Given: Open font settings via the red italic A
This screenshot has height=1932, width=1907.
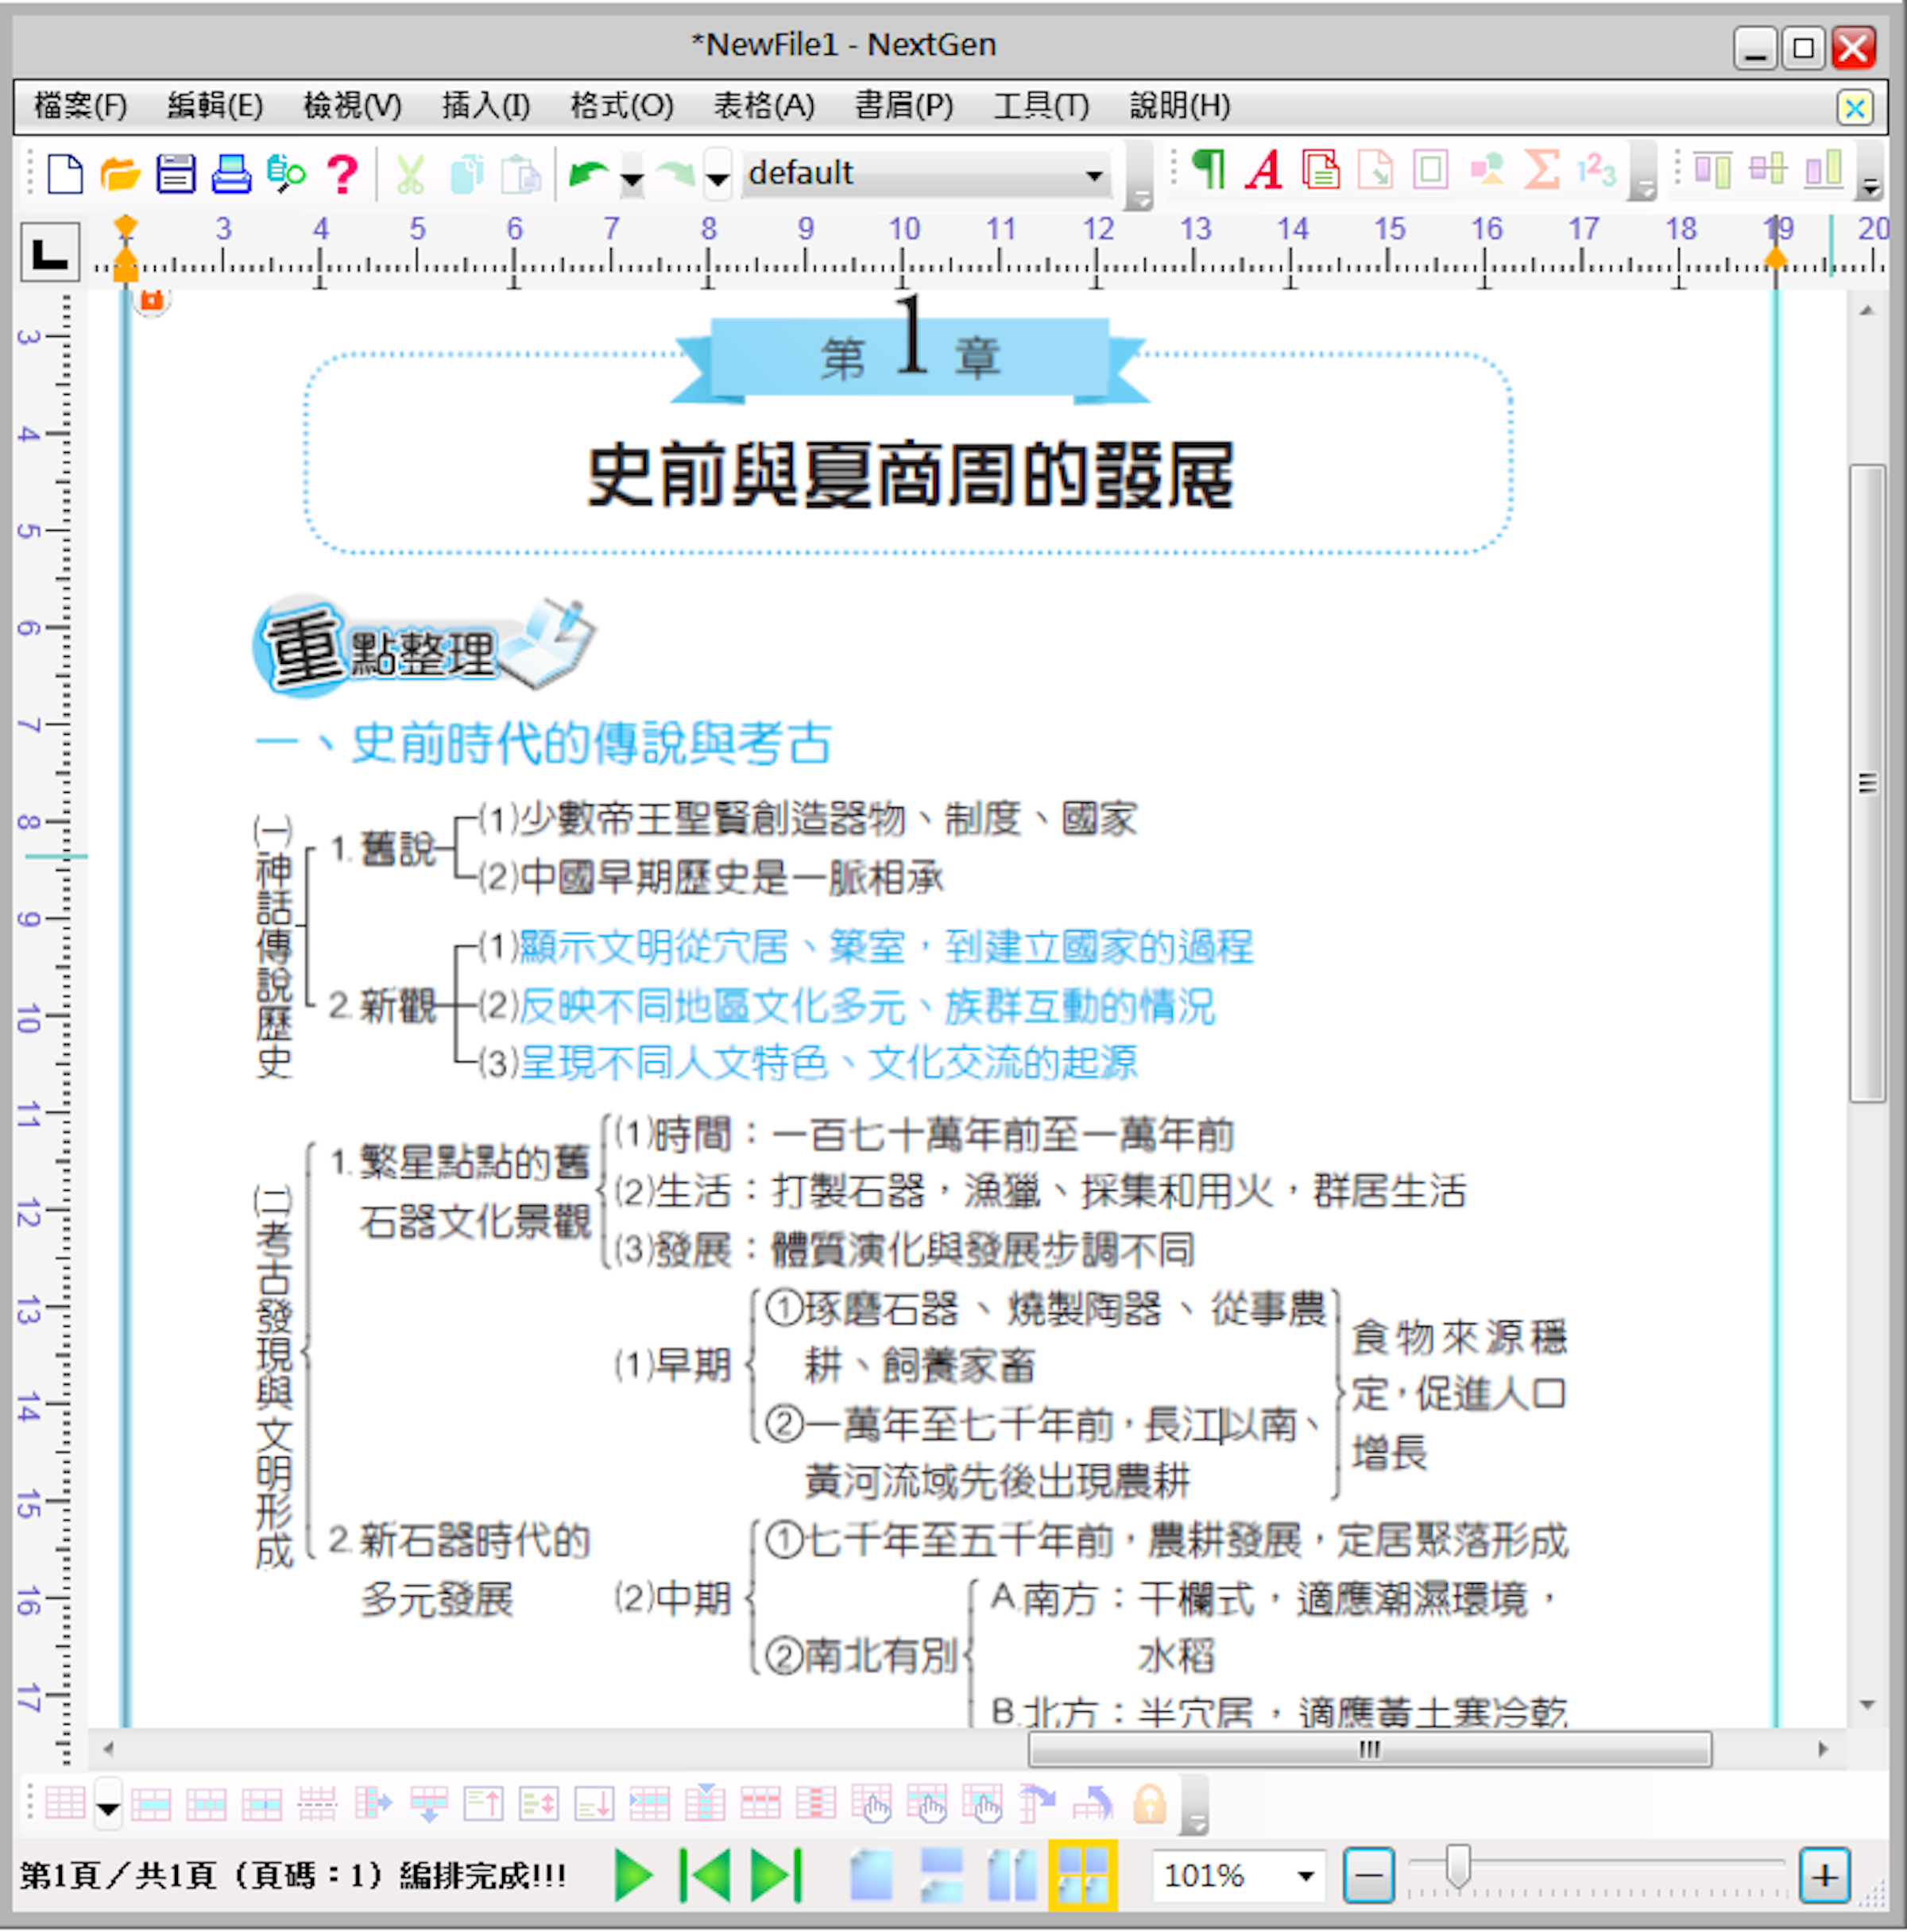Looking at the screenshot, I should [x=1264, y=170].
